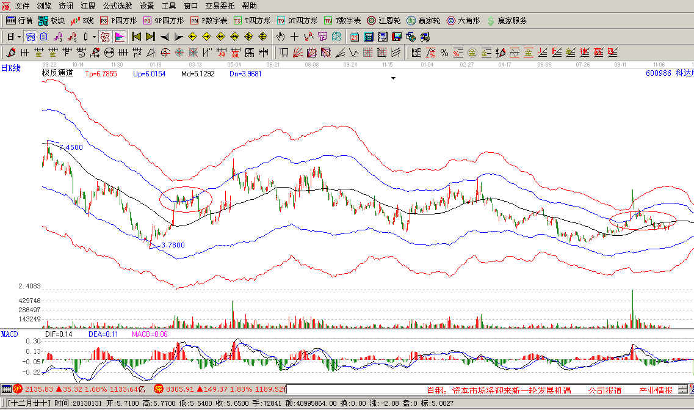Open the 交易委托 menu
Image resolution: width=694 pixels, height=410 pixels.
[220, 6]
